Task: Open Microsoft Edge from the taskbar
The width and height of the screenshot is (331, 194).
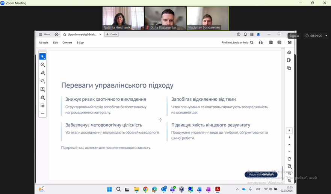Action: tap(154, 189)
